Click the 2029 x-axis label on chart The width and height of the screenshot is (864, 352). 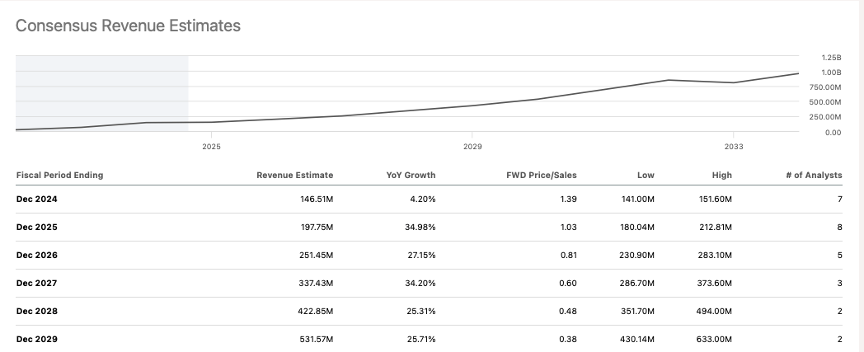pyautogui.click(x=472, y=147)
